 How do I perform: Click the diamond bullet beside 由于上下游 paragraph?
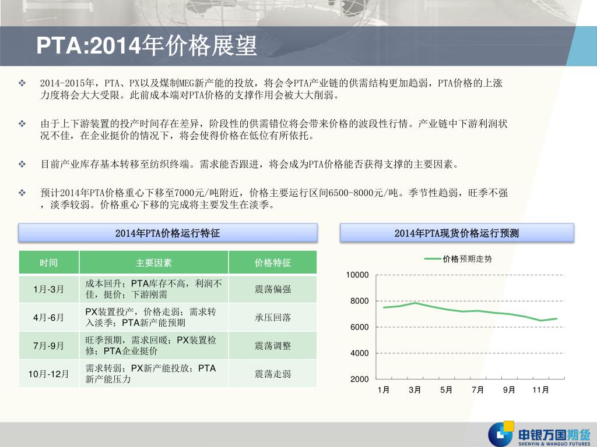pyautogui.click(x=23, y=123)
